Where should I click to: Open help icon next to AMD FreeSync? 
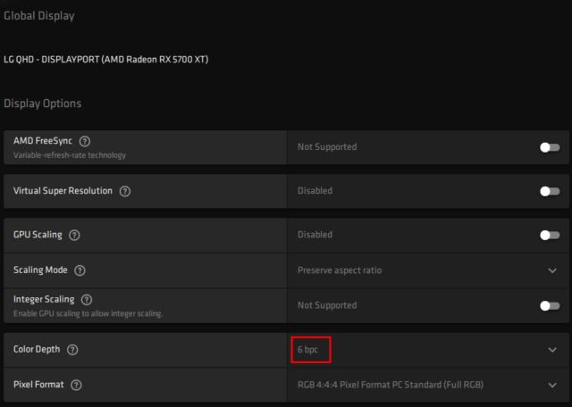[85, 141]
